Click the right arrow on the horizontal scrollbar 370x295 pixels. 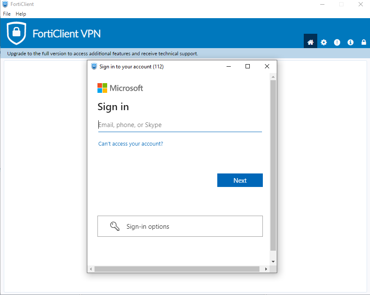(x=266, y=268)
